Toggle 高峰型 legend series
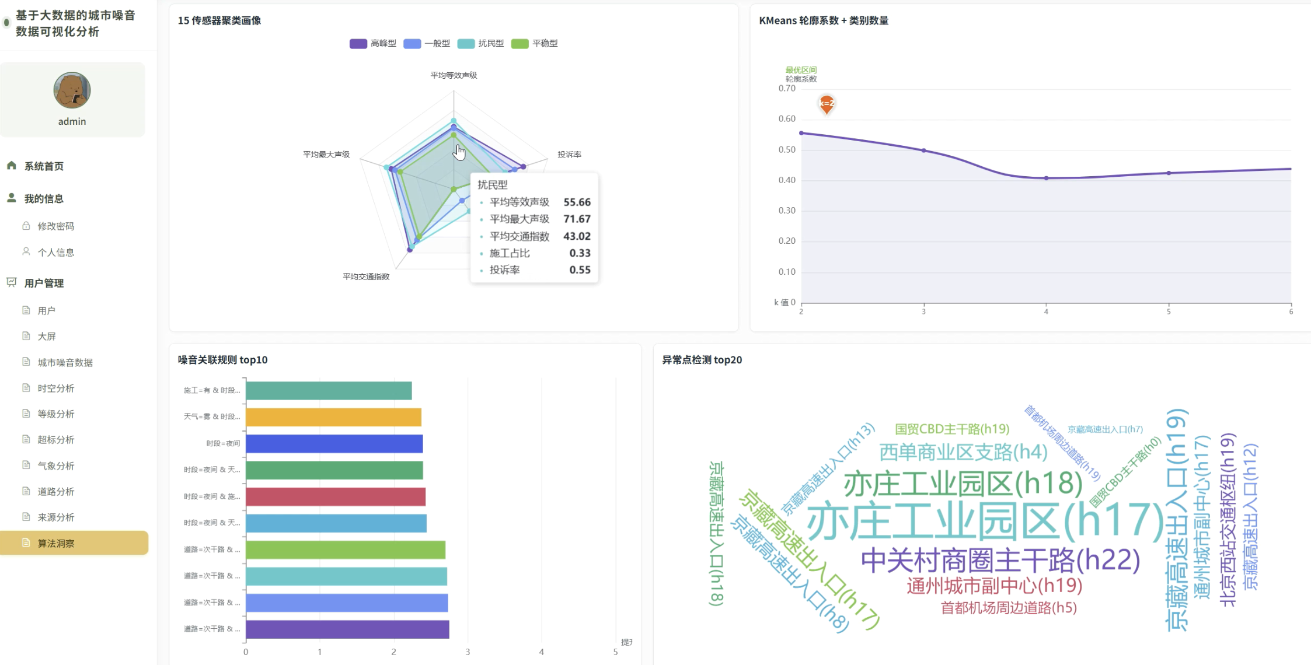This screenshot has width=1311, height=665. click(373, 44)
